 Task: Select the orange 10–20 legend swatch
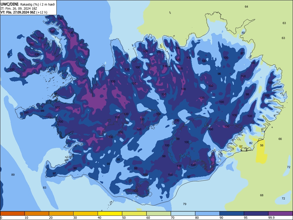click(37, 214)
